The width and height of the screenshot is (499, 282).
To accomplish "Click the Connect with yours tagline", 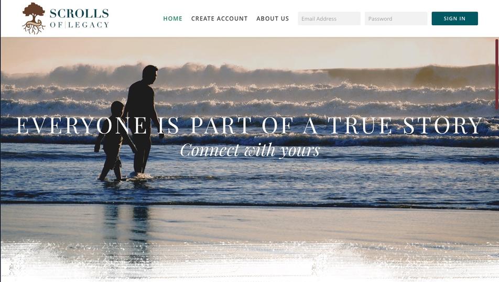I will pos(250,150).
